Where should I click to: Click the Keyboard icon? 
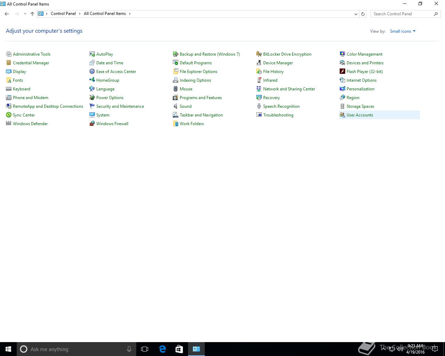click(9, 89)
